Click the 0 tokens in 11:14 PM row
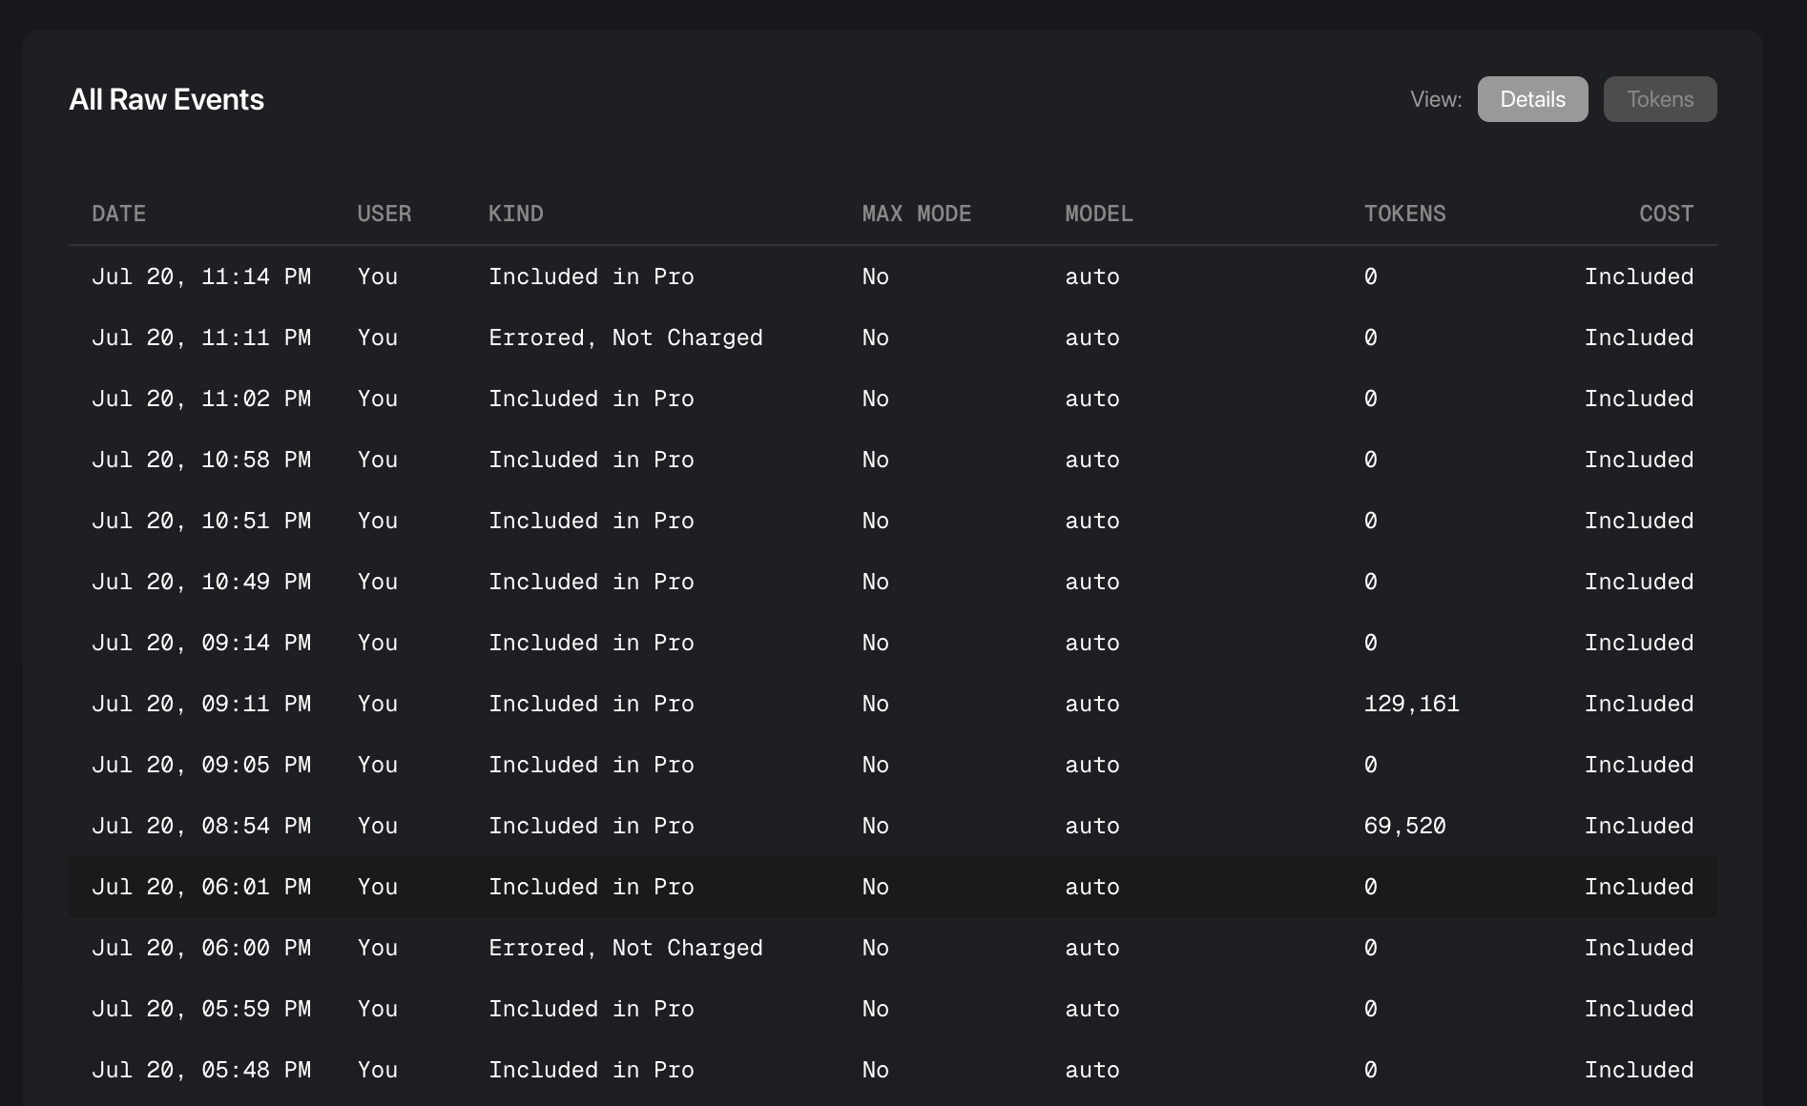The width and height of the screenshot is (1807, 1106). (1371, 276)
